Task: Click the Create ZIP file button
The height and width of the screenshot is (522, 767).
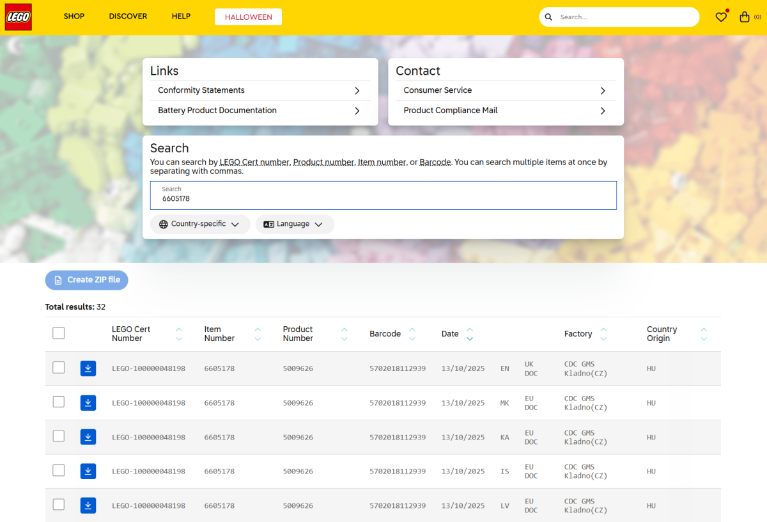Action: 87,280
